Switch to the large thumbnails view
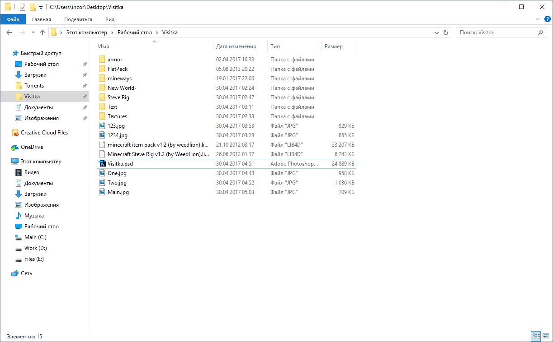 coord(546,336)
